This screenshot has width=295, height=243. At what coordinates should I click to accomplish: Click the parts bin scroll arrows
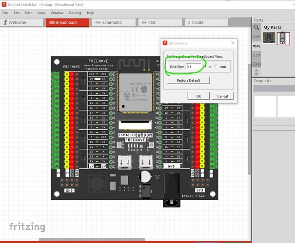256,72
